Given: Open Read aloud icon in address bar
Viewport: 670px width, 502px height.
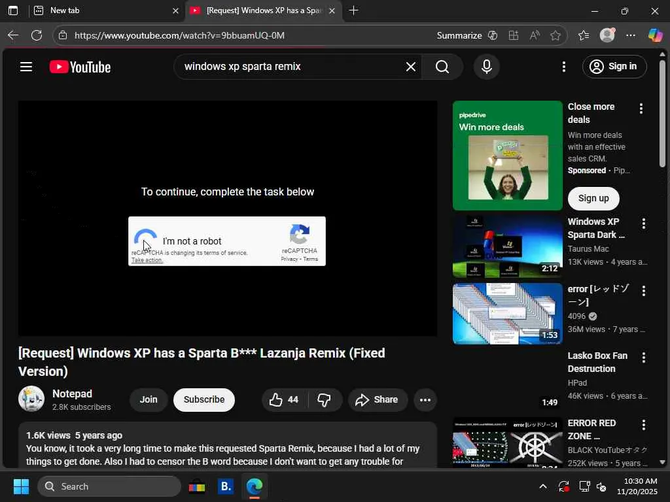Looking at the screenshot, I should pyautogui.click(x=535, y=35).
